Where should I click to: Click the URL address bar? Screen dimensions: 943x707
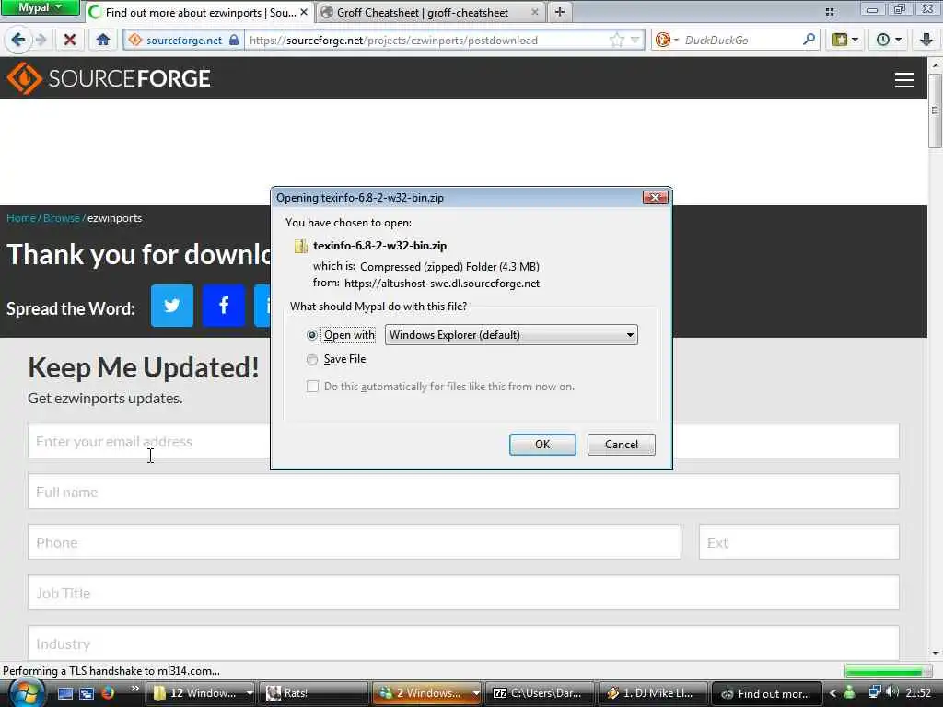pos(427,41)
